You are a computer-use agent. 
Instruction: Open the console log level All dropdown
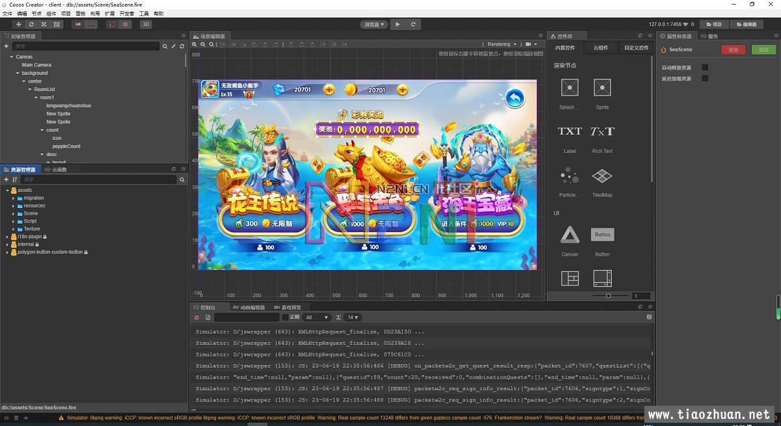[x=317, y=317]
